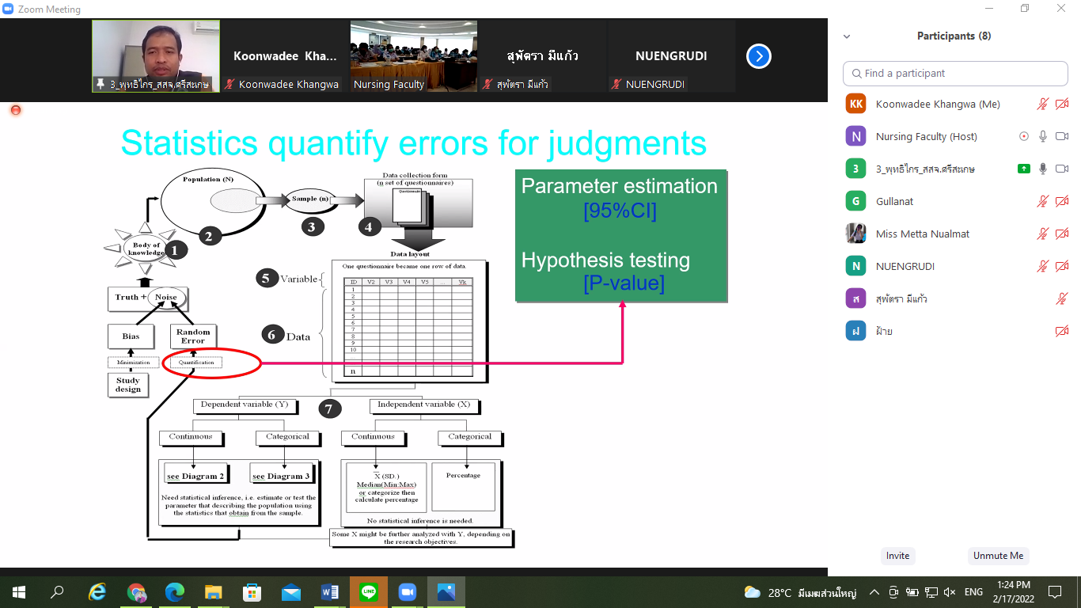Click the Zoom app icon in the taskbar

tap(407, 592)
